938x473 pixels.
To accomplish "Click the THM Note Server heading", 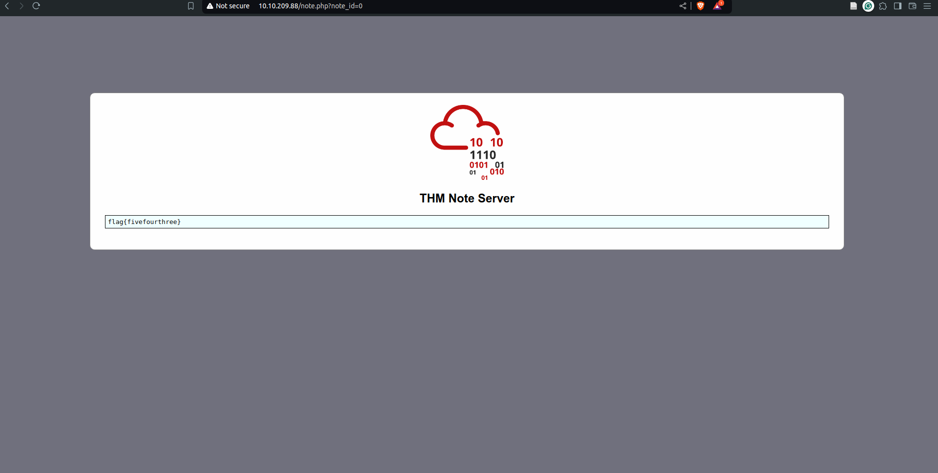I will pos(467,199).
